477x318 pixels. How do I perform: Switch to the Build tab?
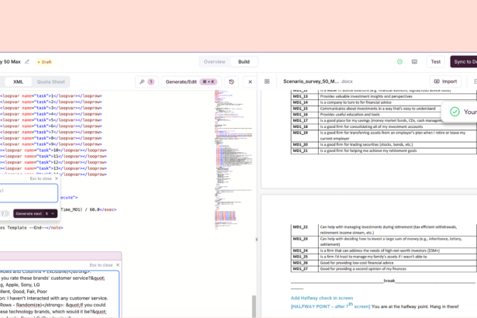tap(244, 62)
